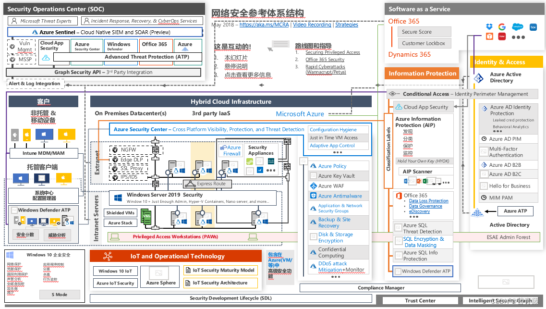Click the Dropbox icon under Software as a Service

point(489,27)
